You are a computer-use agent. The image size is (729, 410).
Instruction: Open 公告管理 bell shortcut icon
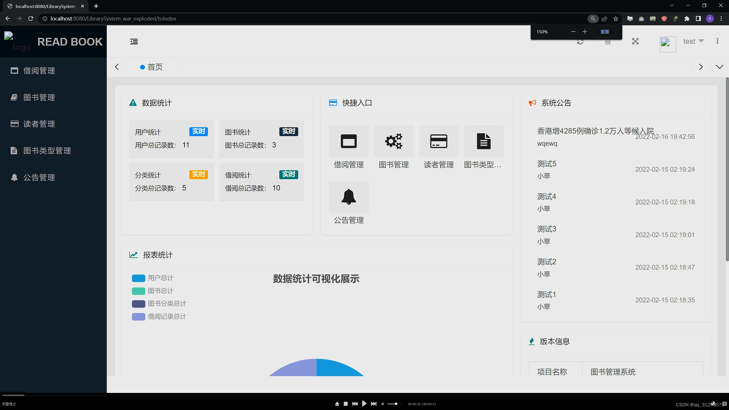(349, 197)
